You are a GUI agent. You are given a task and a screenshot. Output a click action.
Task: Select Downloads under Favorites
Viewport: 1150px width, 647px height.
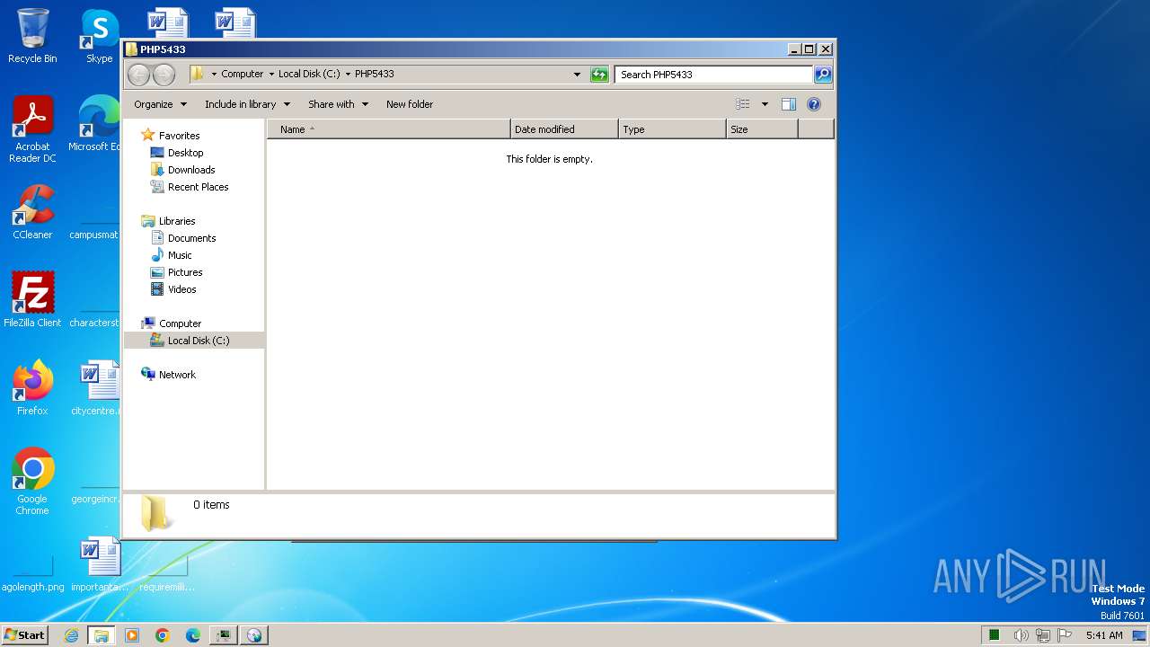(x=191, y=170)
